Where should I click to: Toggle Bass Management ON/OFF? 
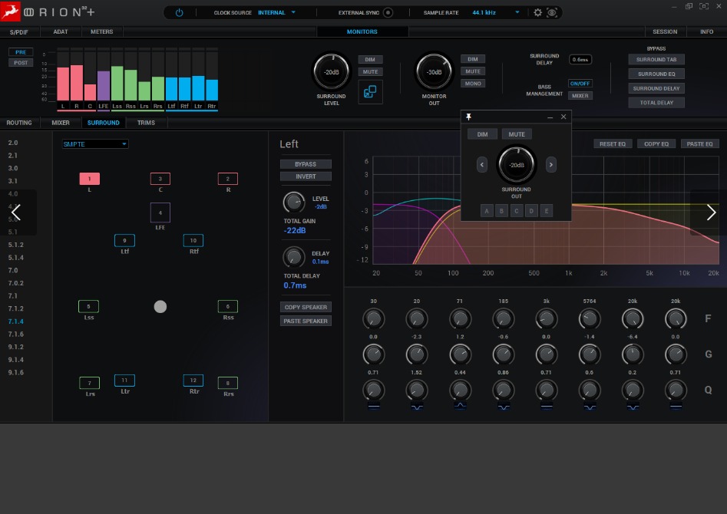pos(580,84)
